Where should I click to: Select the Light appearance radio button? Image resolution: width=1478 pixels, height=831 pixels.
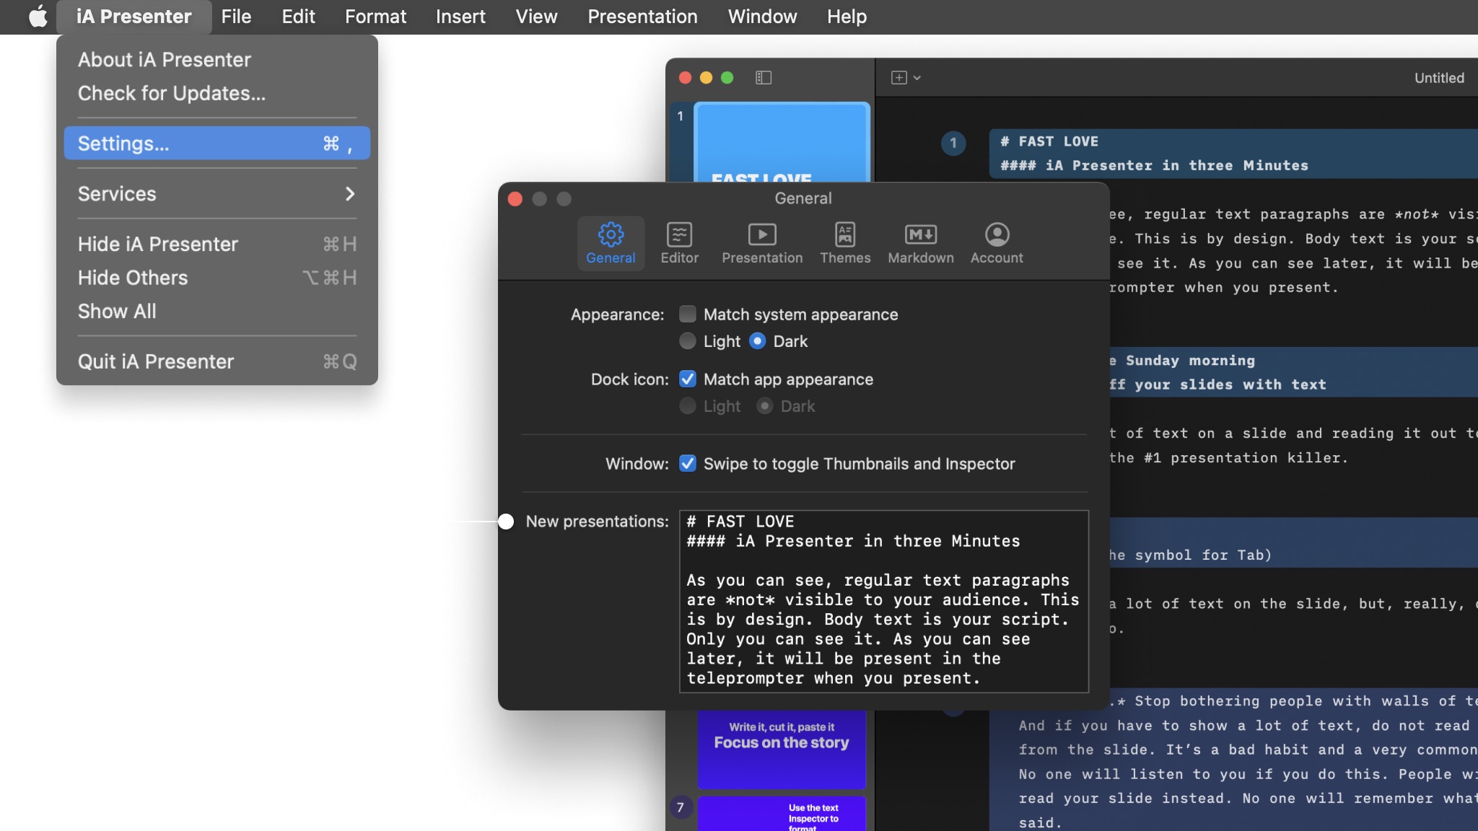coord(688,340)
